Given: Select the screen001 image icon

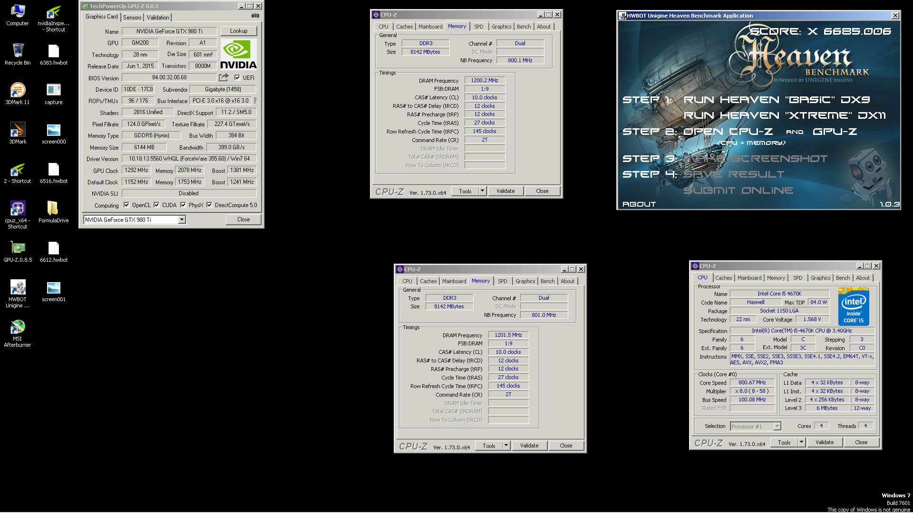Looking at the screenshot, I should (54, 291).
